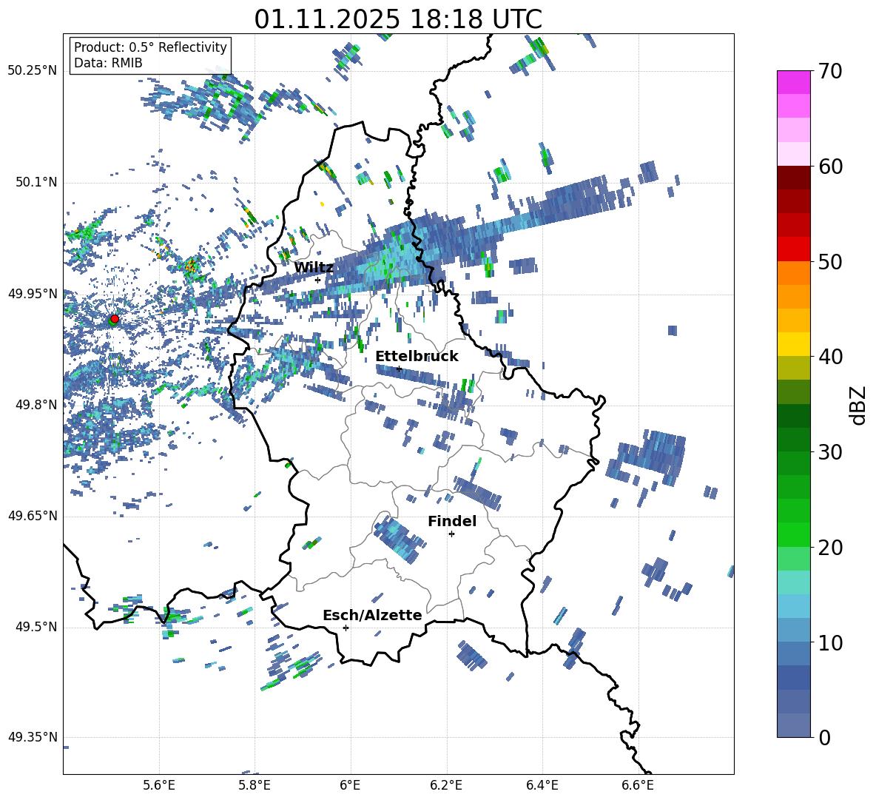Click the Ettelbruck station cross marker

[x=399, y=369]
